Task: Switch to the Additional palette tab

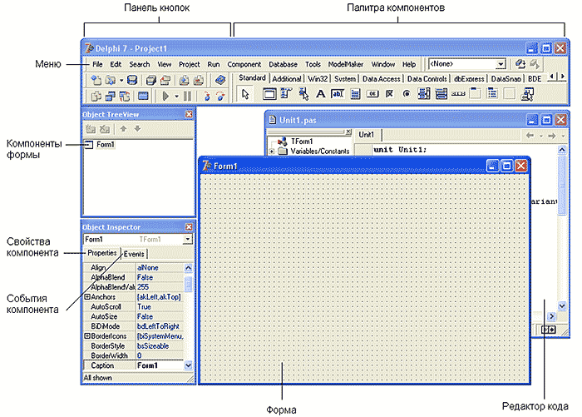Action: click(287, 79)
